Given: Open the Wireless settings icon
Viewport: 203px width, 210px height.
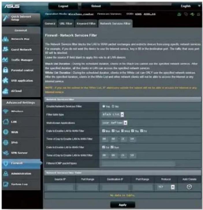Looking at the screenshot, I should tap(5, 111).
